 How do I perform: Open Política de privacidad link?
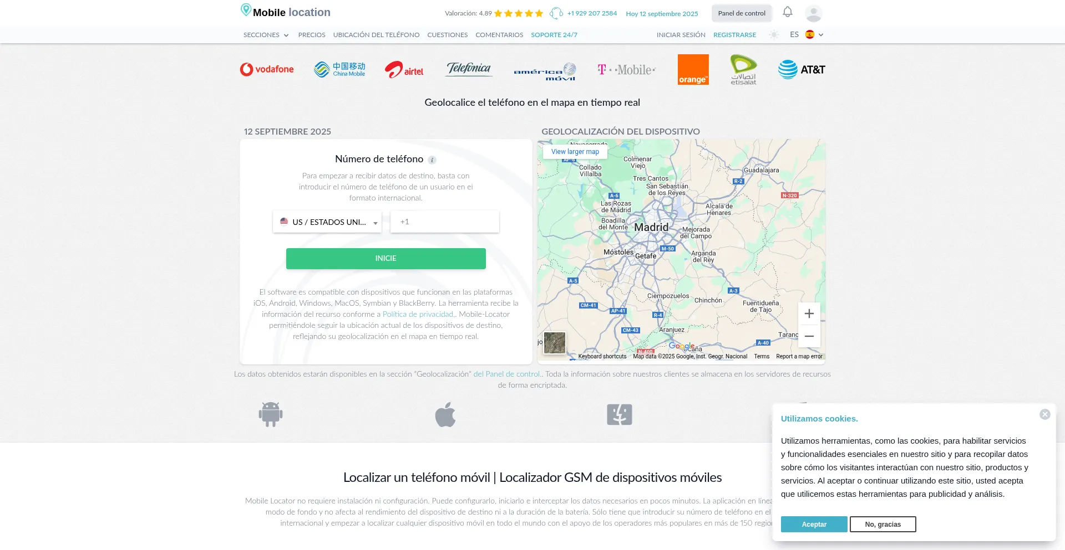click(418, 314)
